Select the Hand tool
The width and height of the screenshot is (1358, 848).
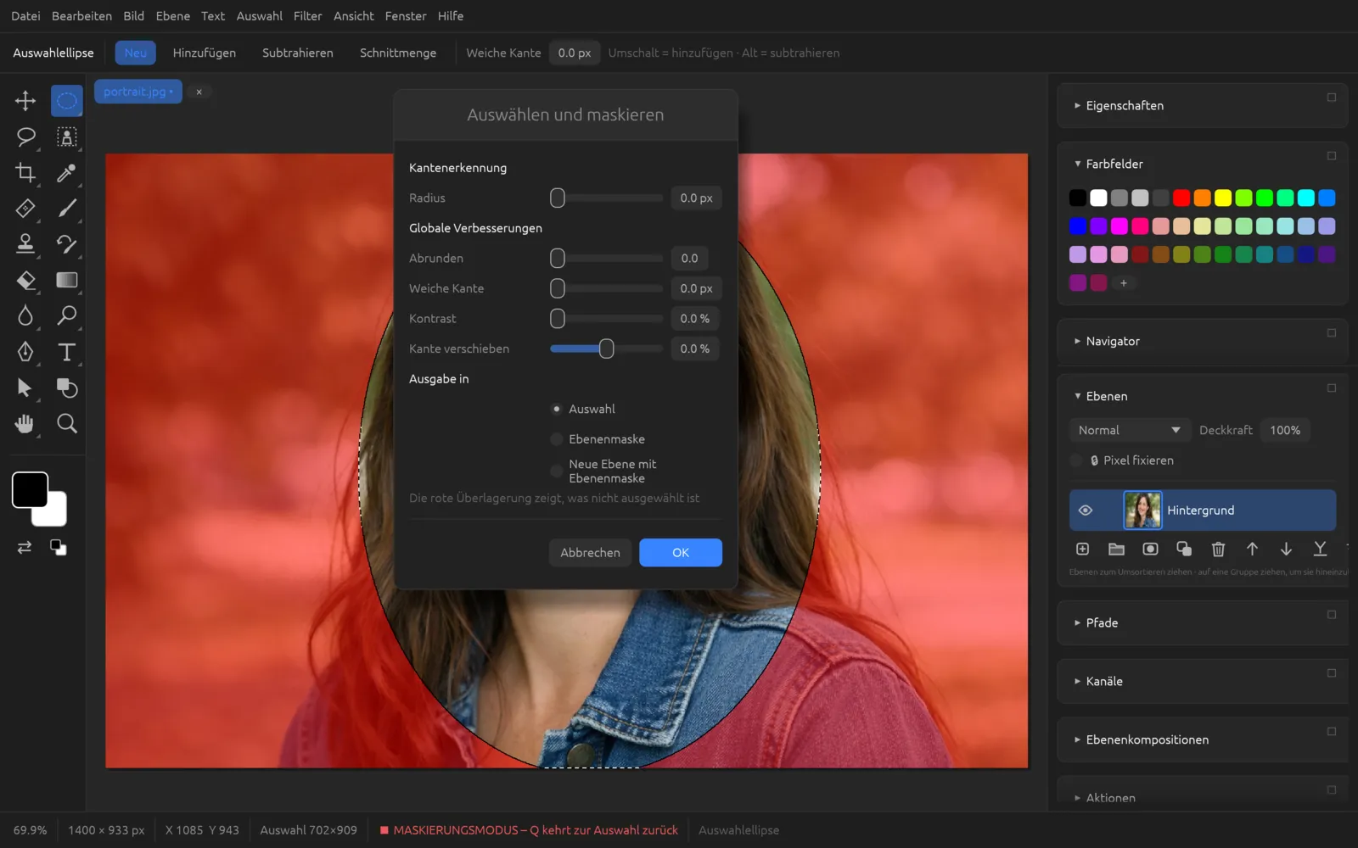click(25, 423)
